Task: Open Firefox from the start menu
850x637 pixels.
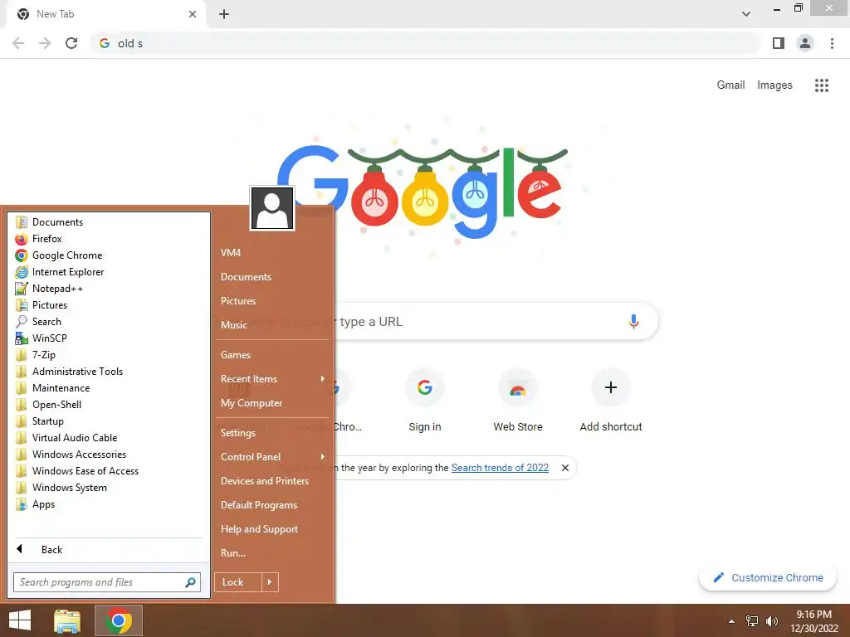Action: (46, 239)
